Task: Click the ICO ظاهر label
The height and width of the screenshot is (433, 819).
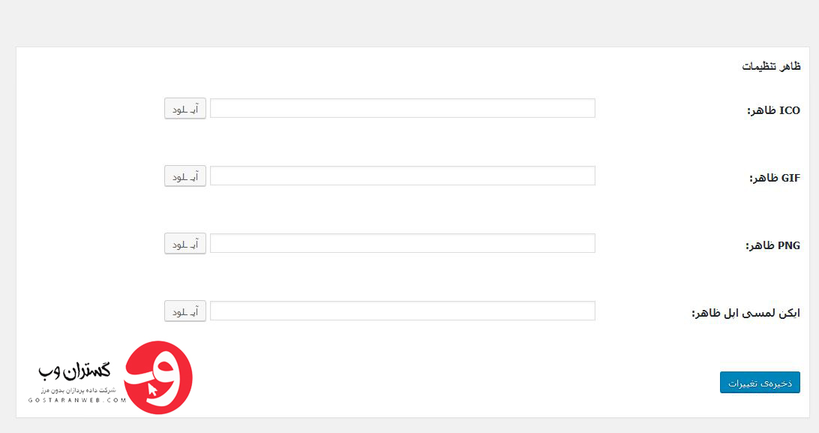Action: click(x=773, y=111)
